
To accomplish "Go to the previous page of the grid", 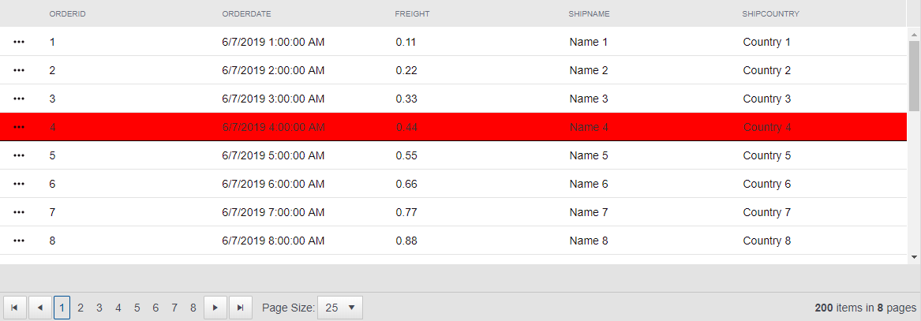I will [x=40, y=308].
